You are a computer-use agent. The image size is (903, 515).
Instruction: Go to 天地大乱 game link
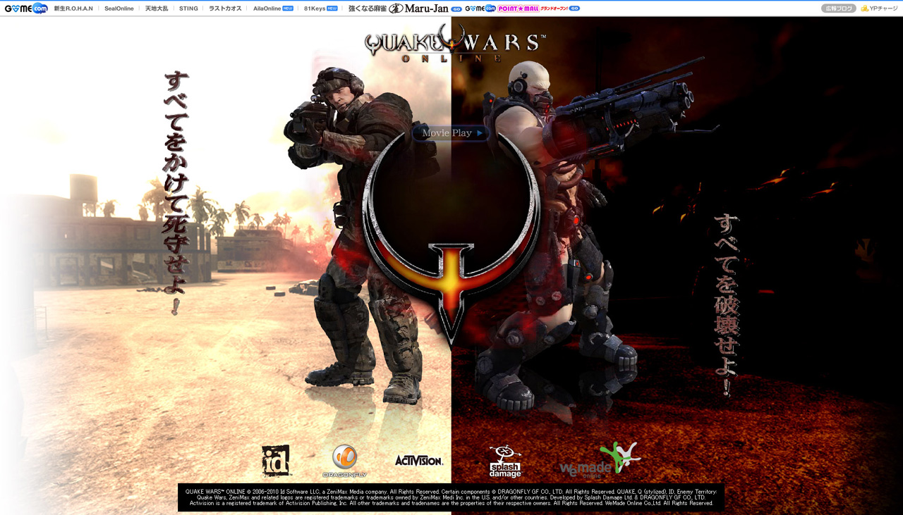coord(157,8)
